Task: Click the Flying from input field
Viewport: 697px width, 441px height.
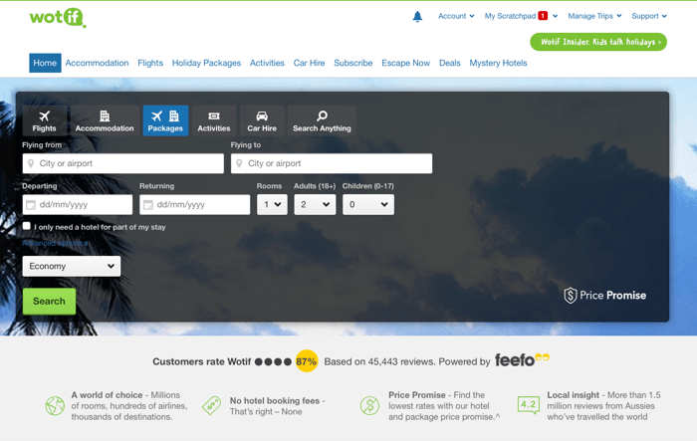Action: 123,163
